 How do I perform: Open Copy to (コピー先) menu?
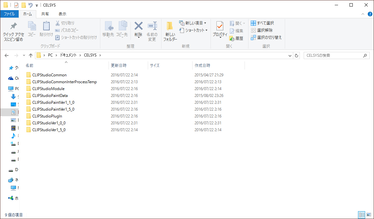click(122, 29)
